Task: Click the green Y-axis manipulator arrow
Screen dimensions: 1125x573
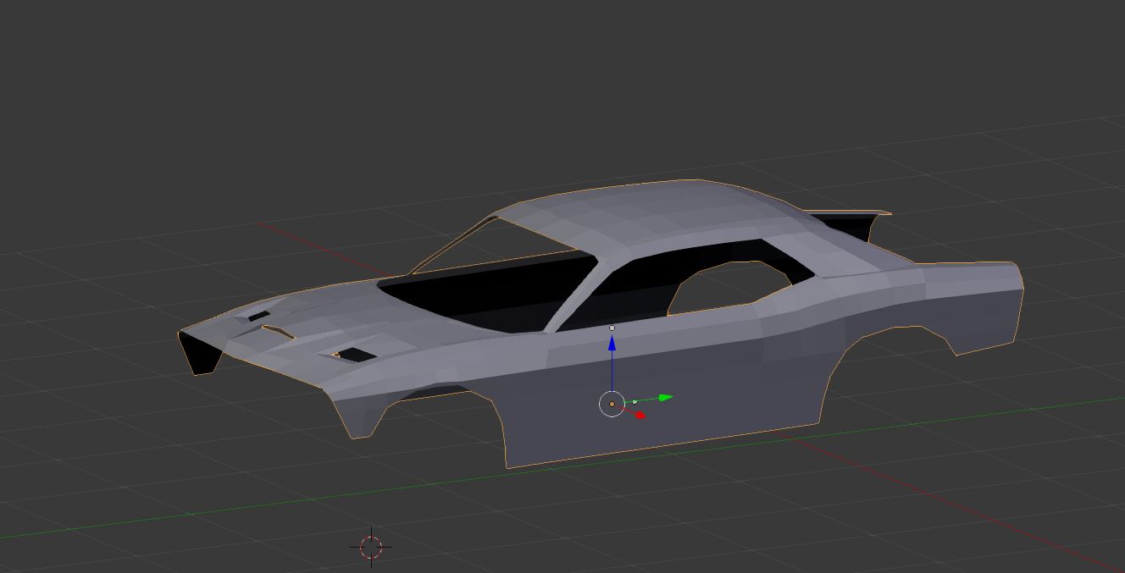Action: (x=666, y=397)
